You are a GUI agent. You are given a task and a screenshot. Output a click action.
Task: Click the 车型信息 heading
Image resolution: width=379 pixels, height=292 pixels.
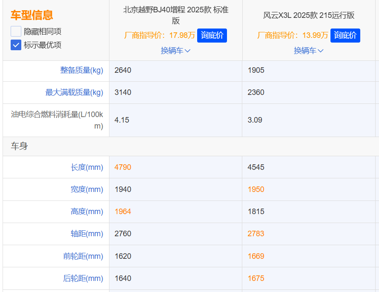pos(32,15)
